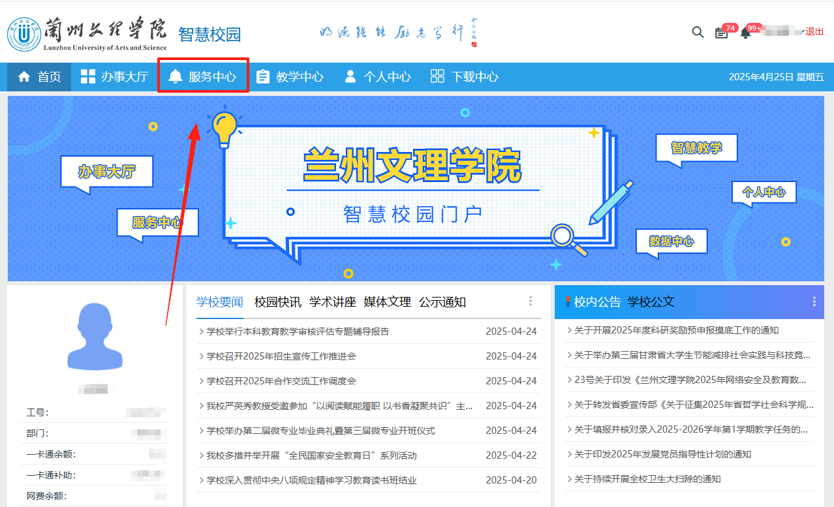Click the 部门 label in profile card
The image size is (834, 507).
click(37, 433)
